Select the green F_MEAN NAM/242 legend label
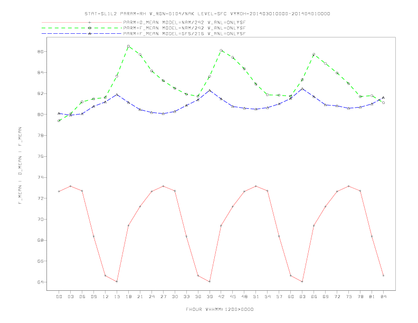Screen dimensions: 418x323 click(x=184, y=28)
